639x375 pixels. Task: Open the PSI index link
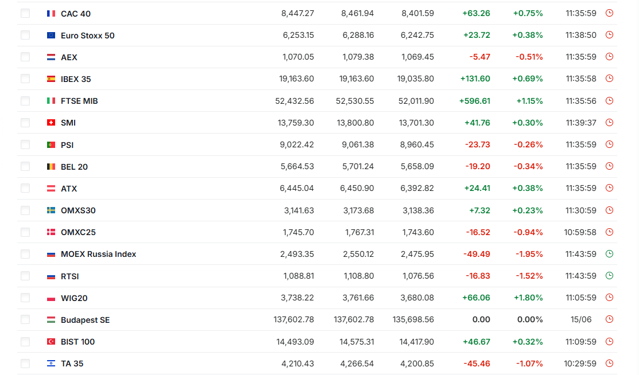(67, 145)
